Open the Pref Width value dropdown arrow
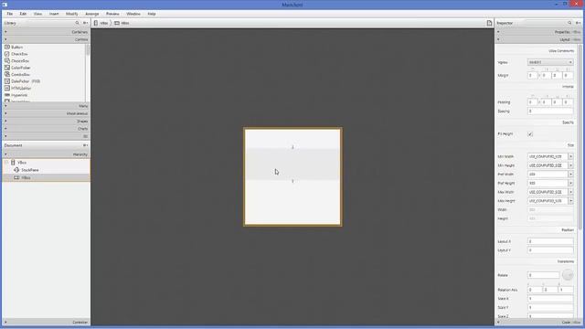The width and height of the screenshot is (585, 329). (570, 175)
